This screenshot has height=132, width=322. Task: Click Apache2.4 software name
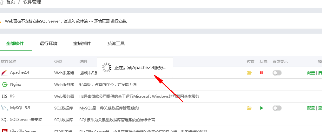pos(20,72)
